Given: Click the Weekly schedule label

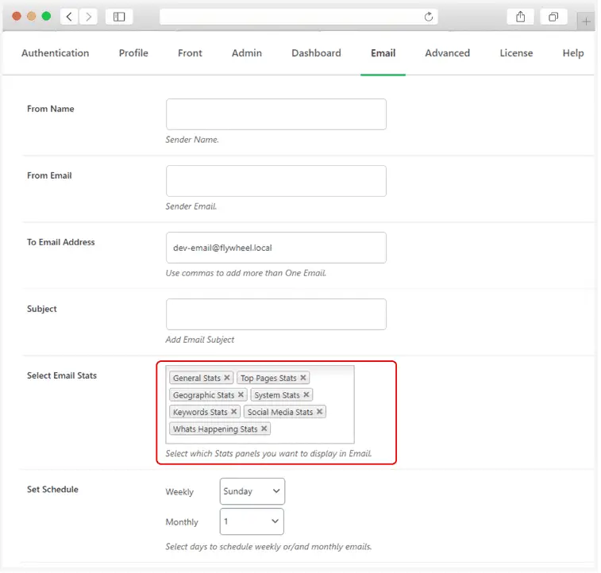Looking at the screenshot, I should pyautogui.click(x=179, y=492).
